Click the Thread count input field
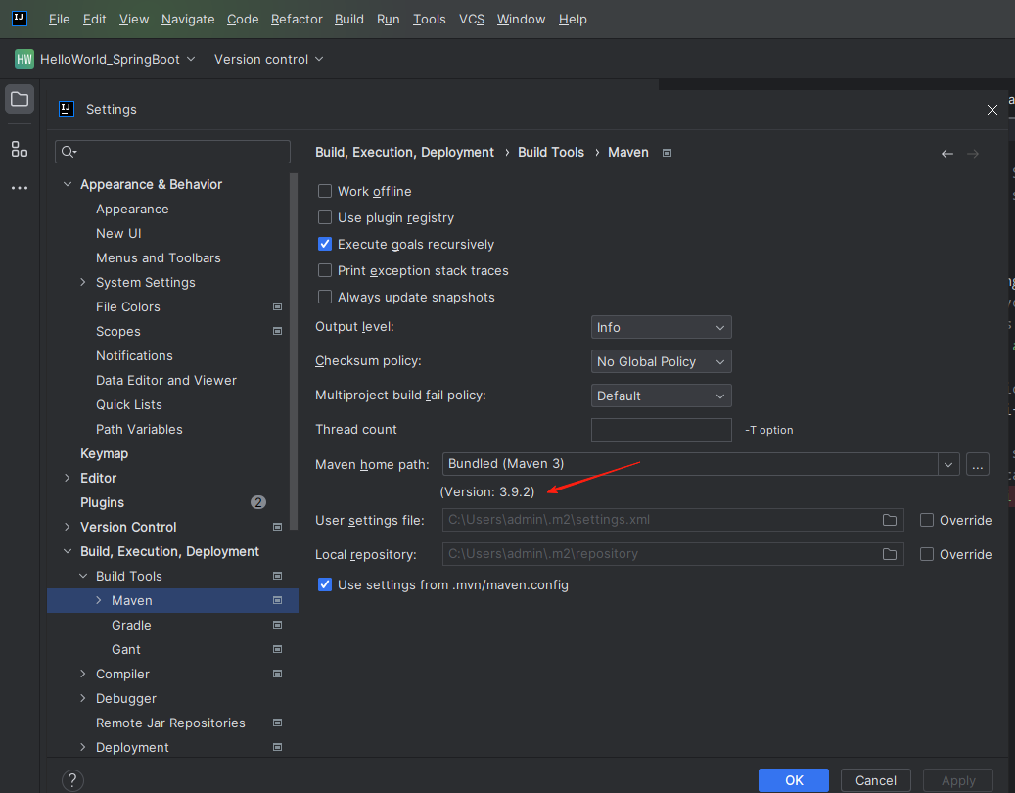This screenshot has height=793, width=1015. pyautogui.click(x=661, y=430)
